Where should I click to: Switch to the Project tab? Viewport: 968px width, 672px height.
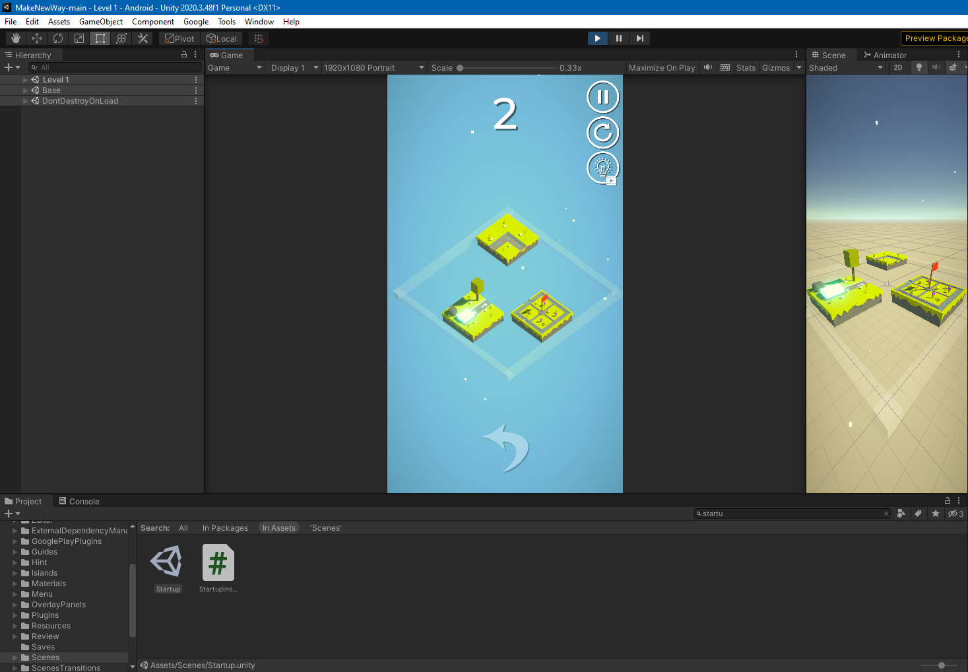(23, 501)
